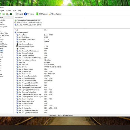Select the CUDA Quadro K4000 device entry
This screenshot has height=130, width=130.
click(x=28, y=20)
